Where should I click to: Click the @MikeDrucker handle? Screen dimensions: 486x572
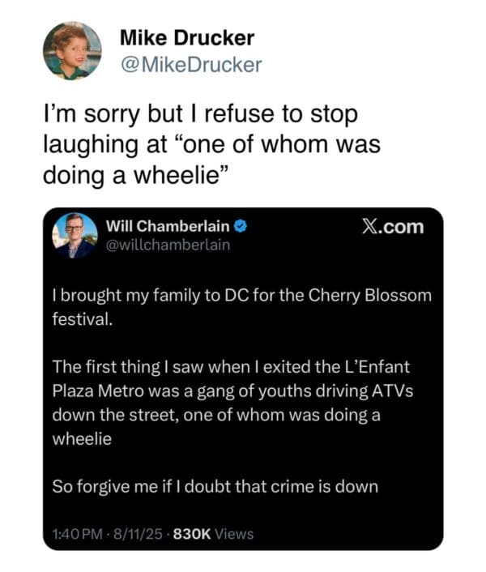(190, 65)
